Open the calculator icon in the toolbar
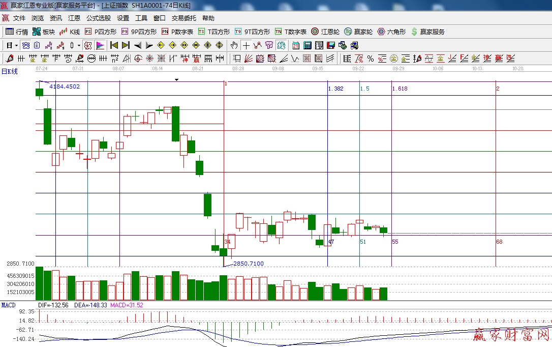The width and height of the screenshot is (552, 347). [308, 45]
